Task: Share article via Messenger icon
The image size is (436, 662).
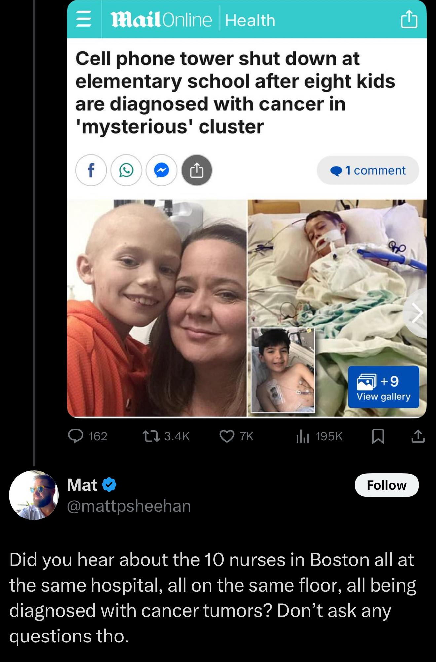Action: 162,170
